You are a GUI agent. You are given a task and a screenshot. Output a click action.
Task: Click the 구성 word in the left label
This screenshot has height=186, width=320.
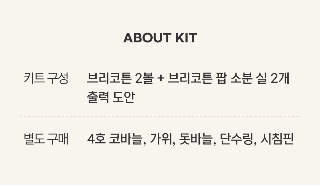point(58,78)
